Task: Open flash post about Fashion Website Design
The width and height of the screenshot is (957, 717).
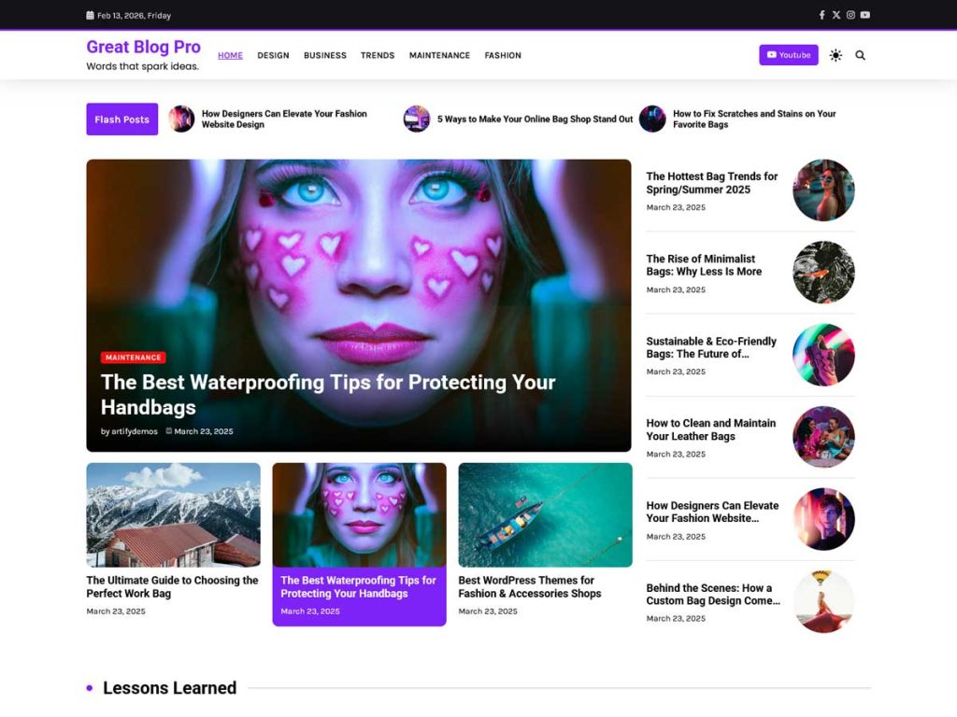Action: click(284, 119)
